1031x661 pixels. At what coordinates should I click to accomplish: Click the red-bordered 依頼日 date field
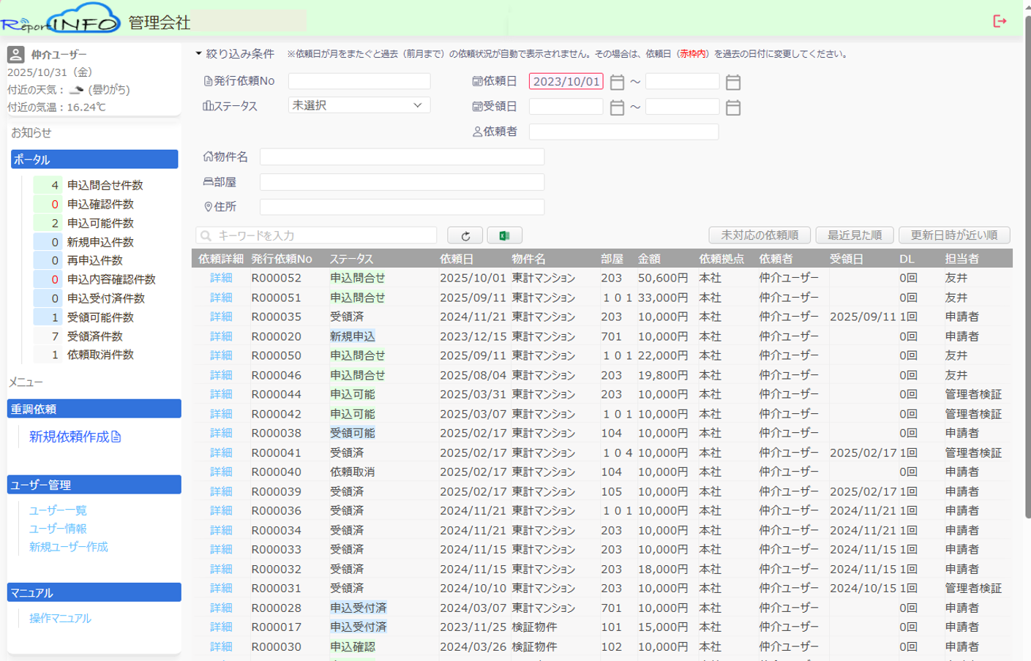pos(566,80)
